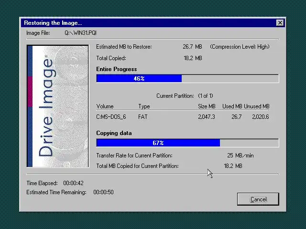Viewport: 306px width, 229px height.
Task: Click the Time Elapsed label
Action: pos(42,183)
